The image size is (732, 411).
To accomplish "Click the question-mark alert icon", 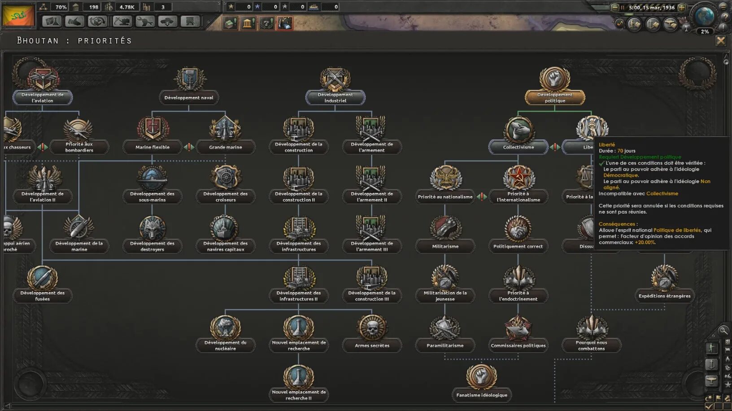I will tap(266, 23).
